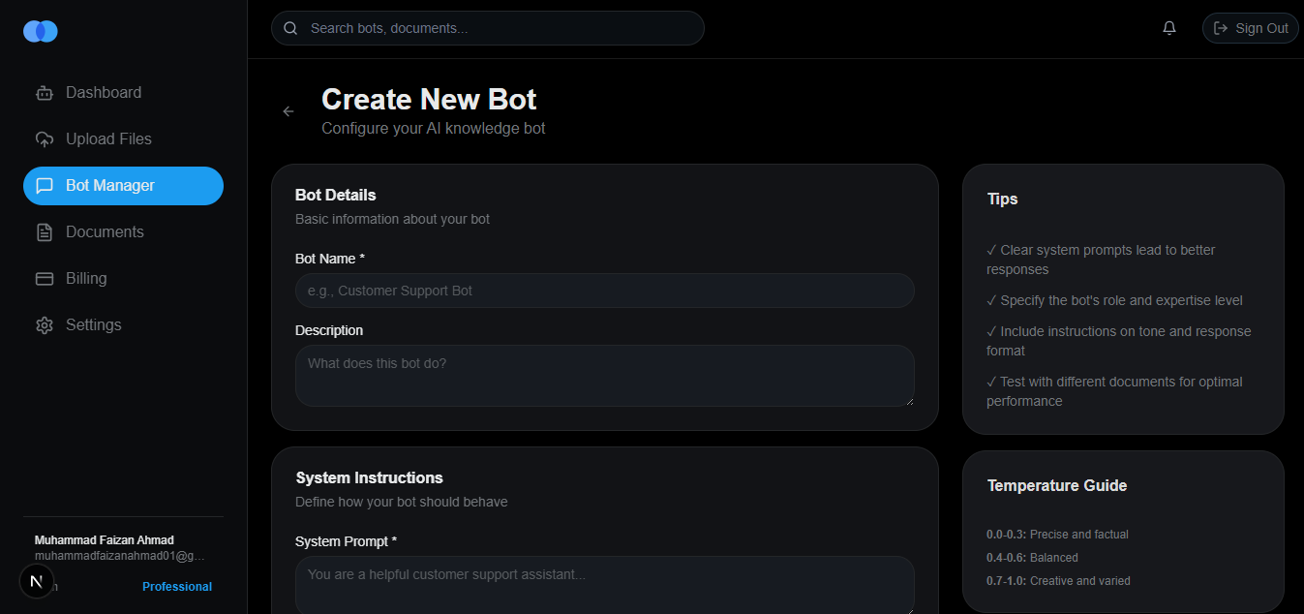This screenshot has width=1304, height=614.
Task: Click the Settings gear icon
Action: (45, 324)
